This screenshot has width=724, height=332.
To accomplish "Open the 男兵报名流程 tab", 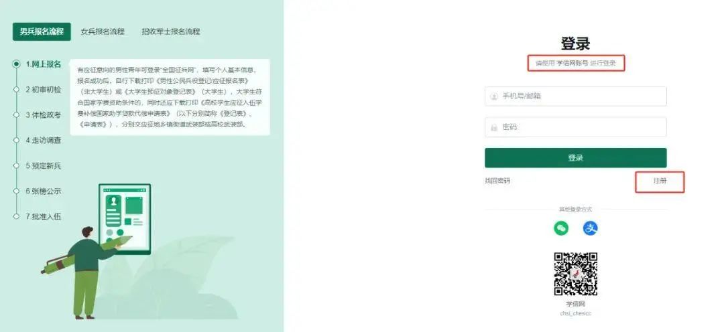I will (42, 32).
